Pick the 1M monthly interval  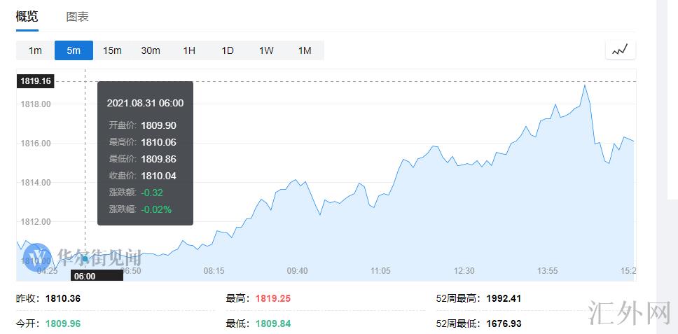point(305,50)
